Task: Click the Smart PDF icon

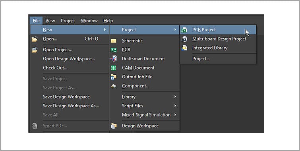Action: click(35, 126)
